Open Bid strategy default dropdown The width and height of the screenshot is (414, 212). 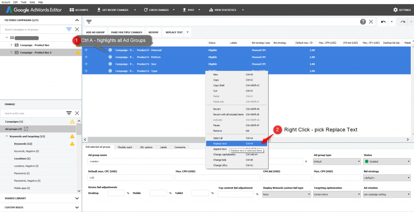point(387,178)
